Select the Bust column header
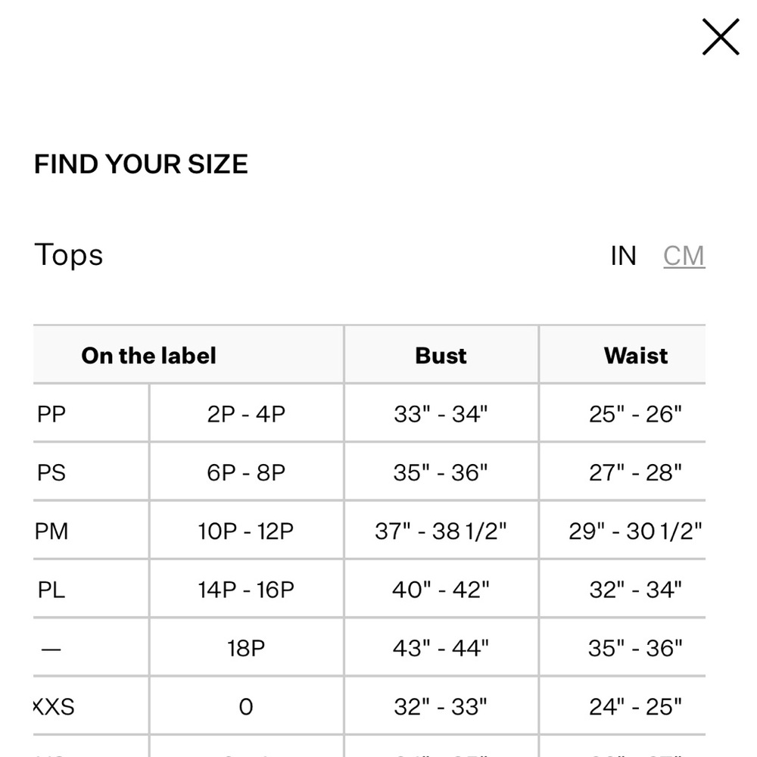757x757 pixels. [441, 355]
